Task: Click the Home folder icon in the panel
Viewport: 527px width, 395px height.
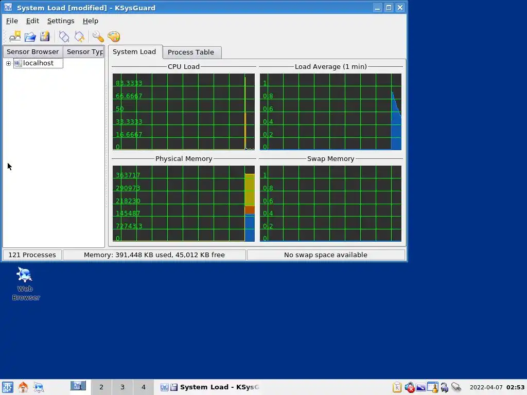Action: 23,387
